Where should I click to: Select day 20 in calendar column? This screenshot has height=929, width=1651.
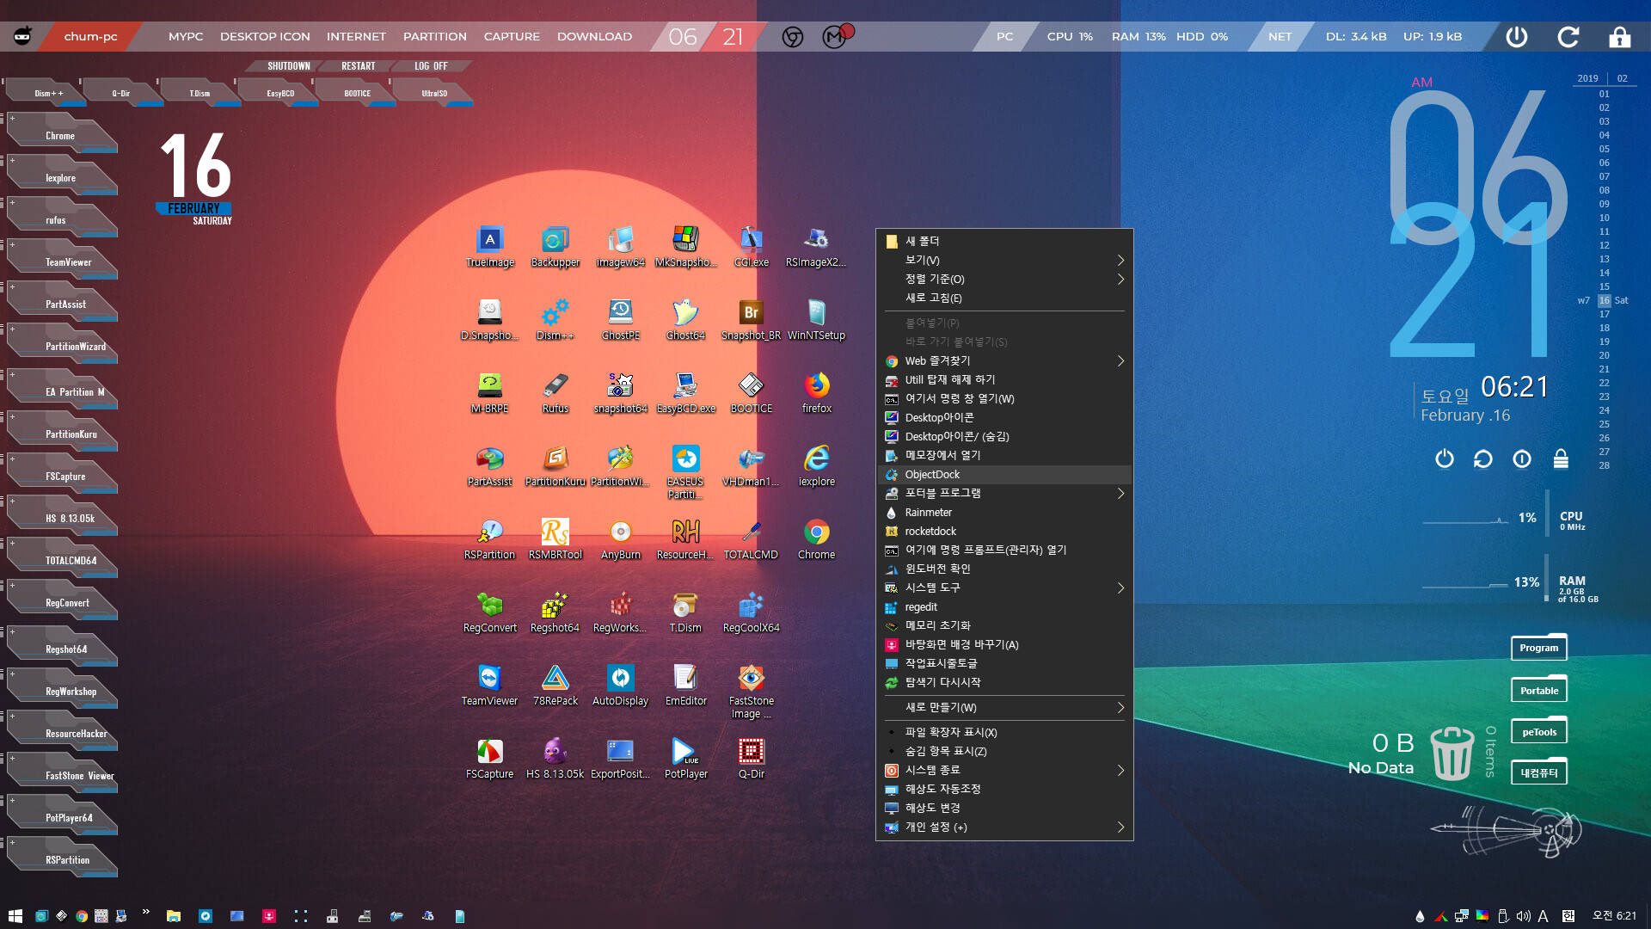tap(1604, 355)
